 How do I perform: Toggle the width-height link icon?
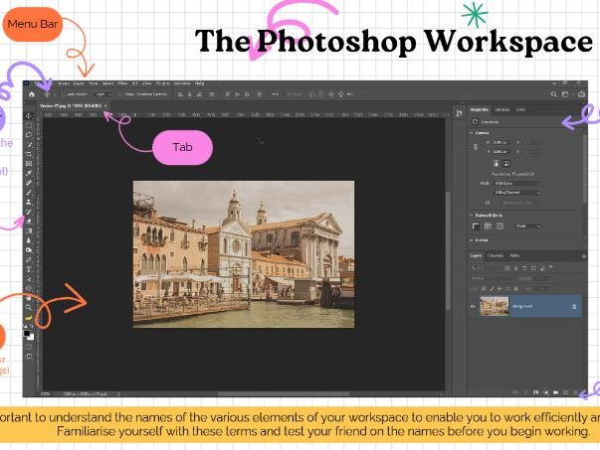click(476, 147)
